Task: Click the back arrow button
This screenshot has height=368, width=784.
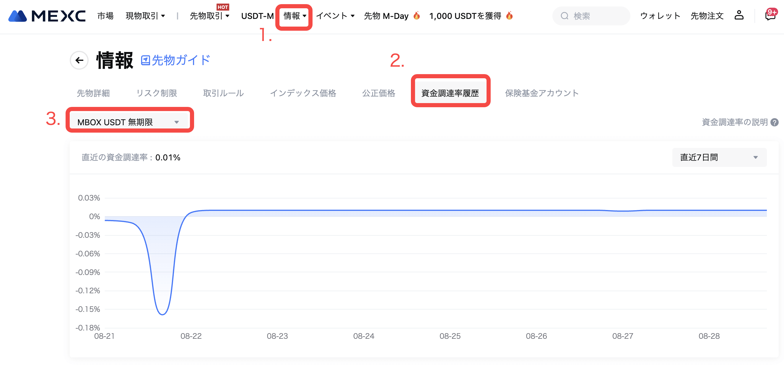Action: (79, 60)
